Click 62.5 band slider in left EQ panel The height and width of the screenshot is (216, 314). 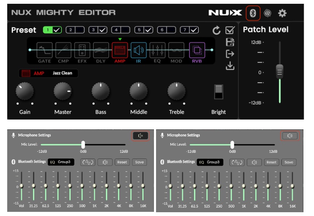pos(46,186)
